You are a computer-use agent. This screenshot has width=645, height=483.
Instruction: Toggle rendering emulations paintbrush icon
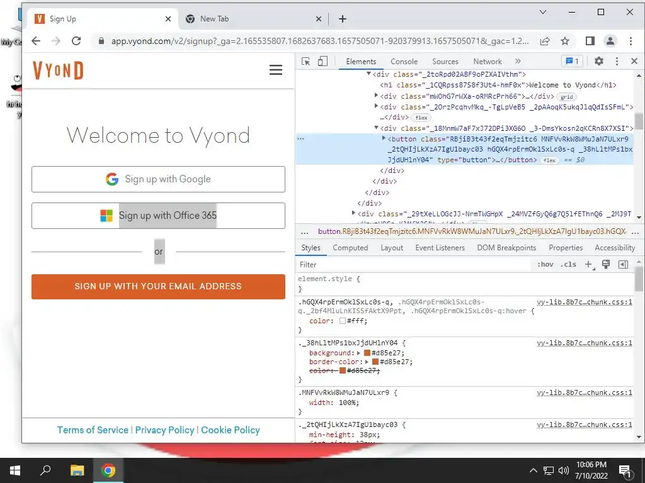606,265
